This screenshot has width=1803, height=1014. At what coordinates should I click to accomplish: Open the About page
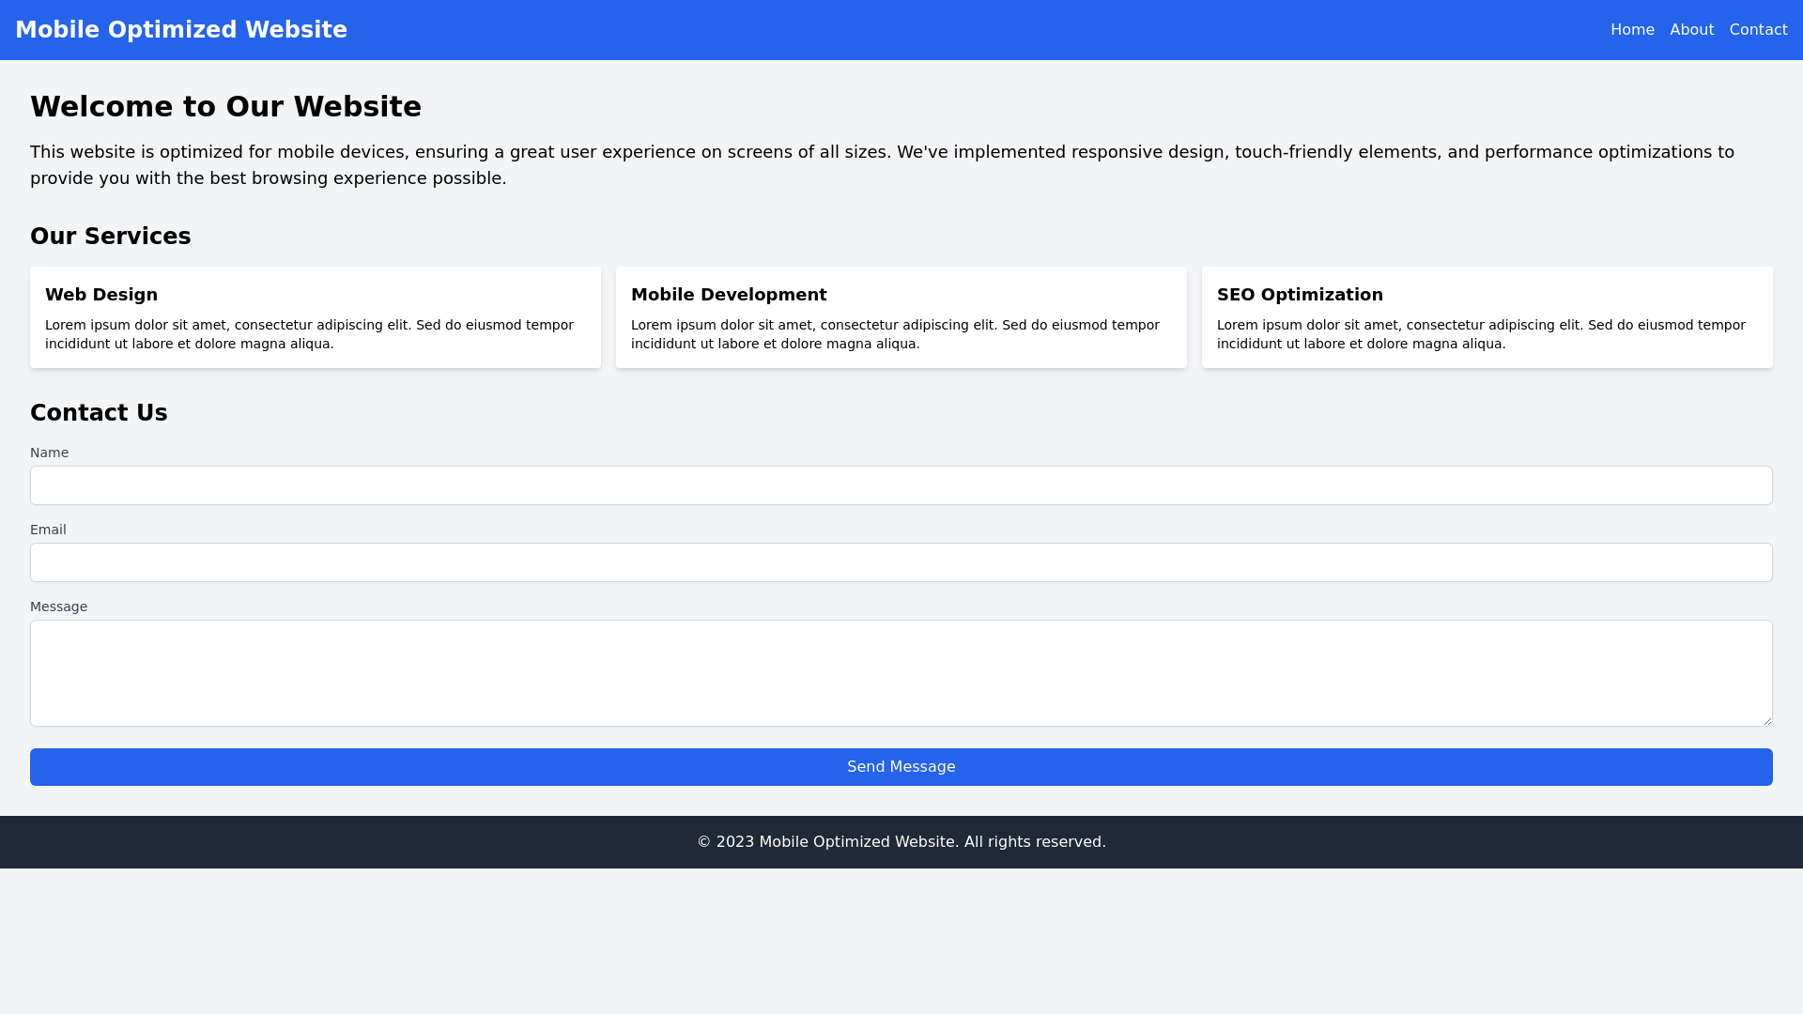tap(1691, 29)
